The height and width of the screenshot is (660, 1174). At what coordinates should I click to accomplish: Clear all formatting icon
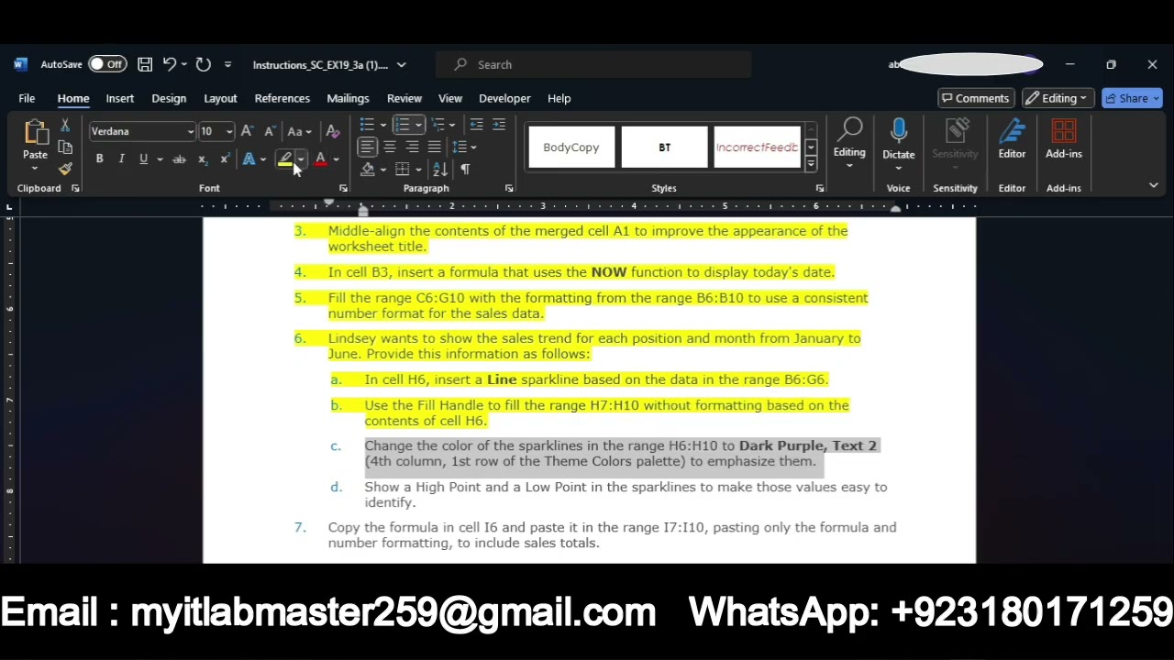click(x=333, y=131)
